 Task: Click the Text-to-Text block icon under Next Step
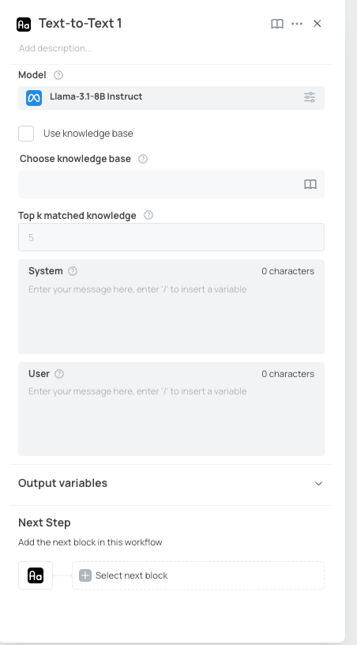36,575
